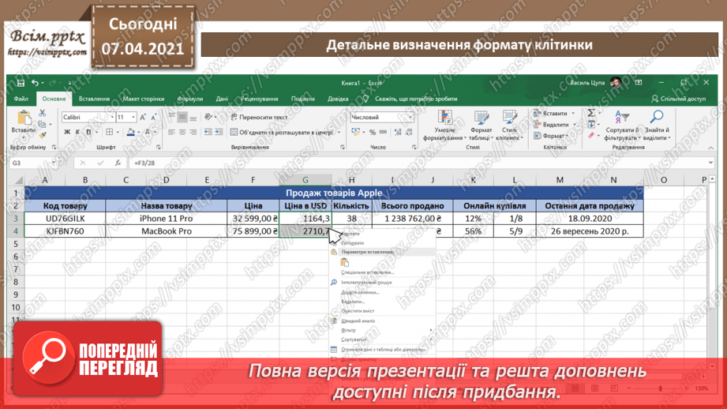The width and height of the screenshot is (727, 409).
Task: Click the formula bar input =F3/28
Action: point(418,163)
